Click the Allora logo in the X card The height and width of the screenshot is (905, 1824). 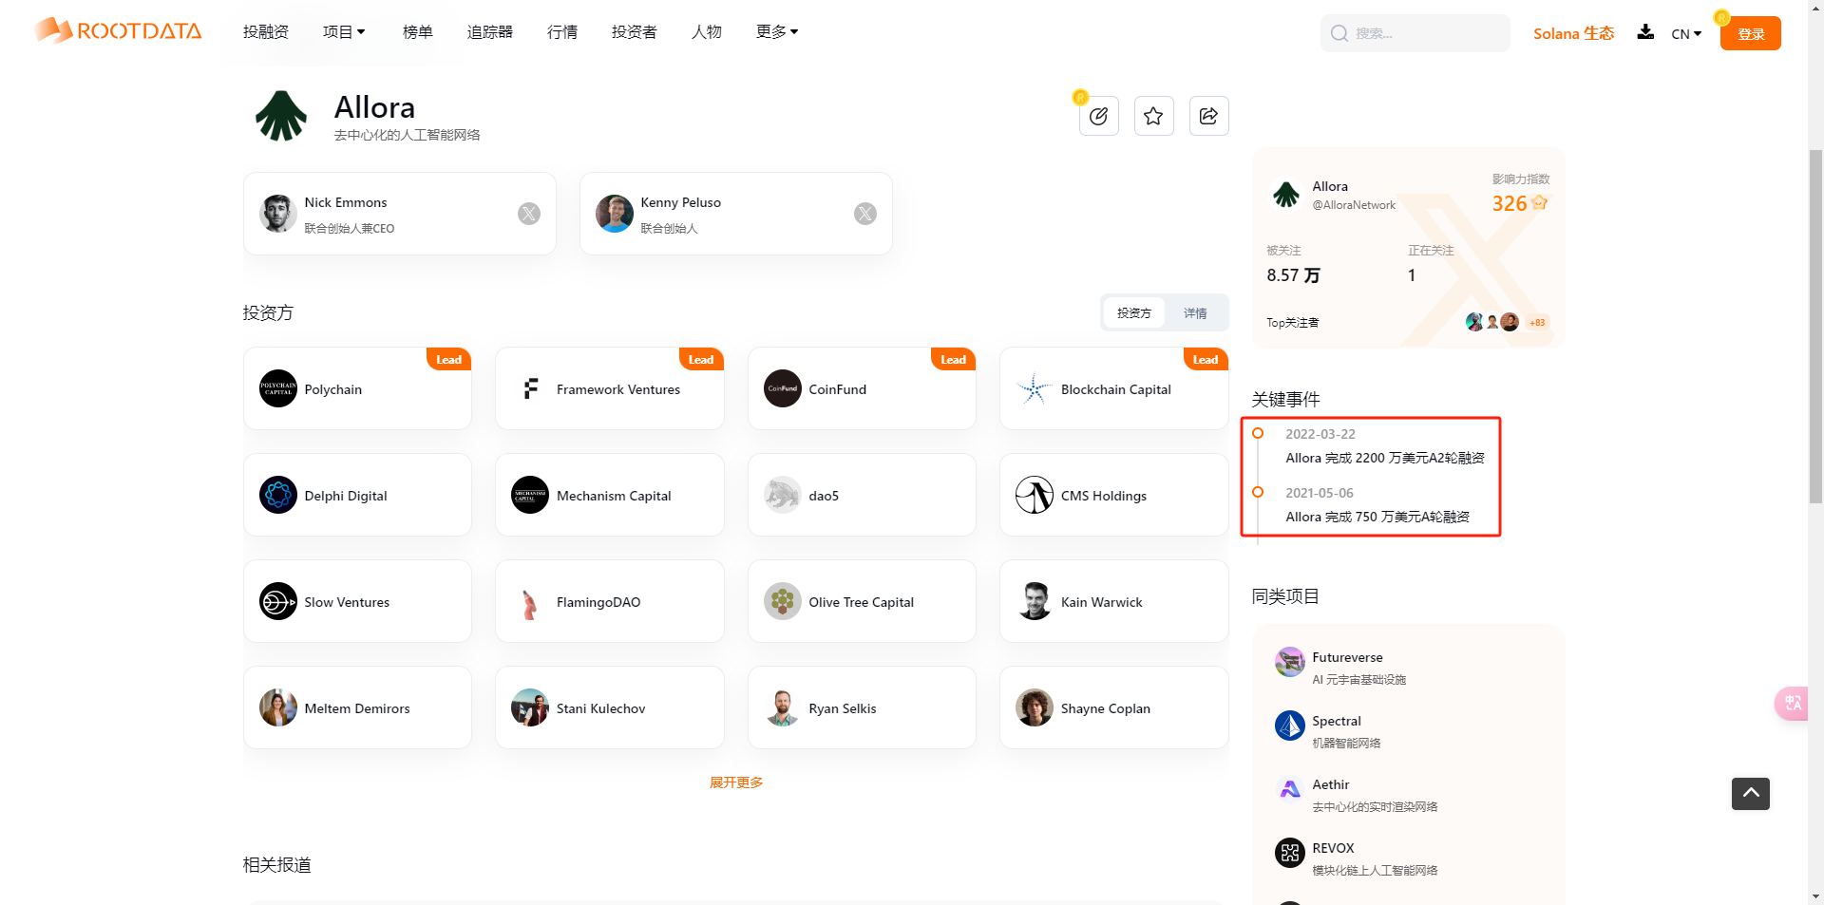1286,195
